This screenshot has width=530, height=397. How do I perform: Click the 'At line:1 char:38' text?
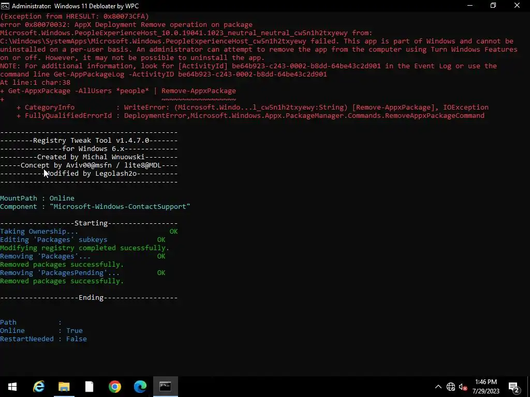[35, 82]
